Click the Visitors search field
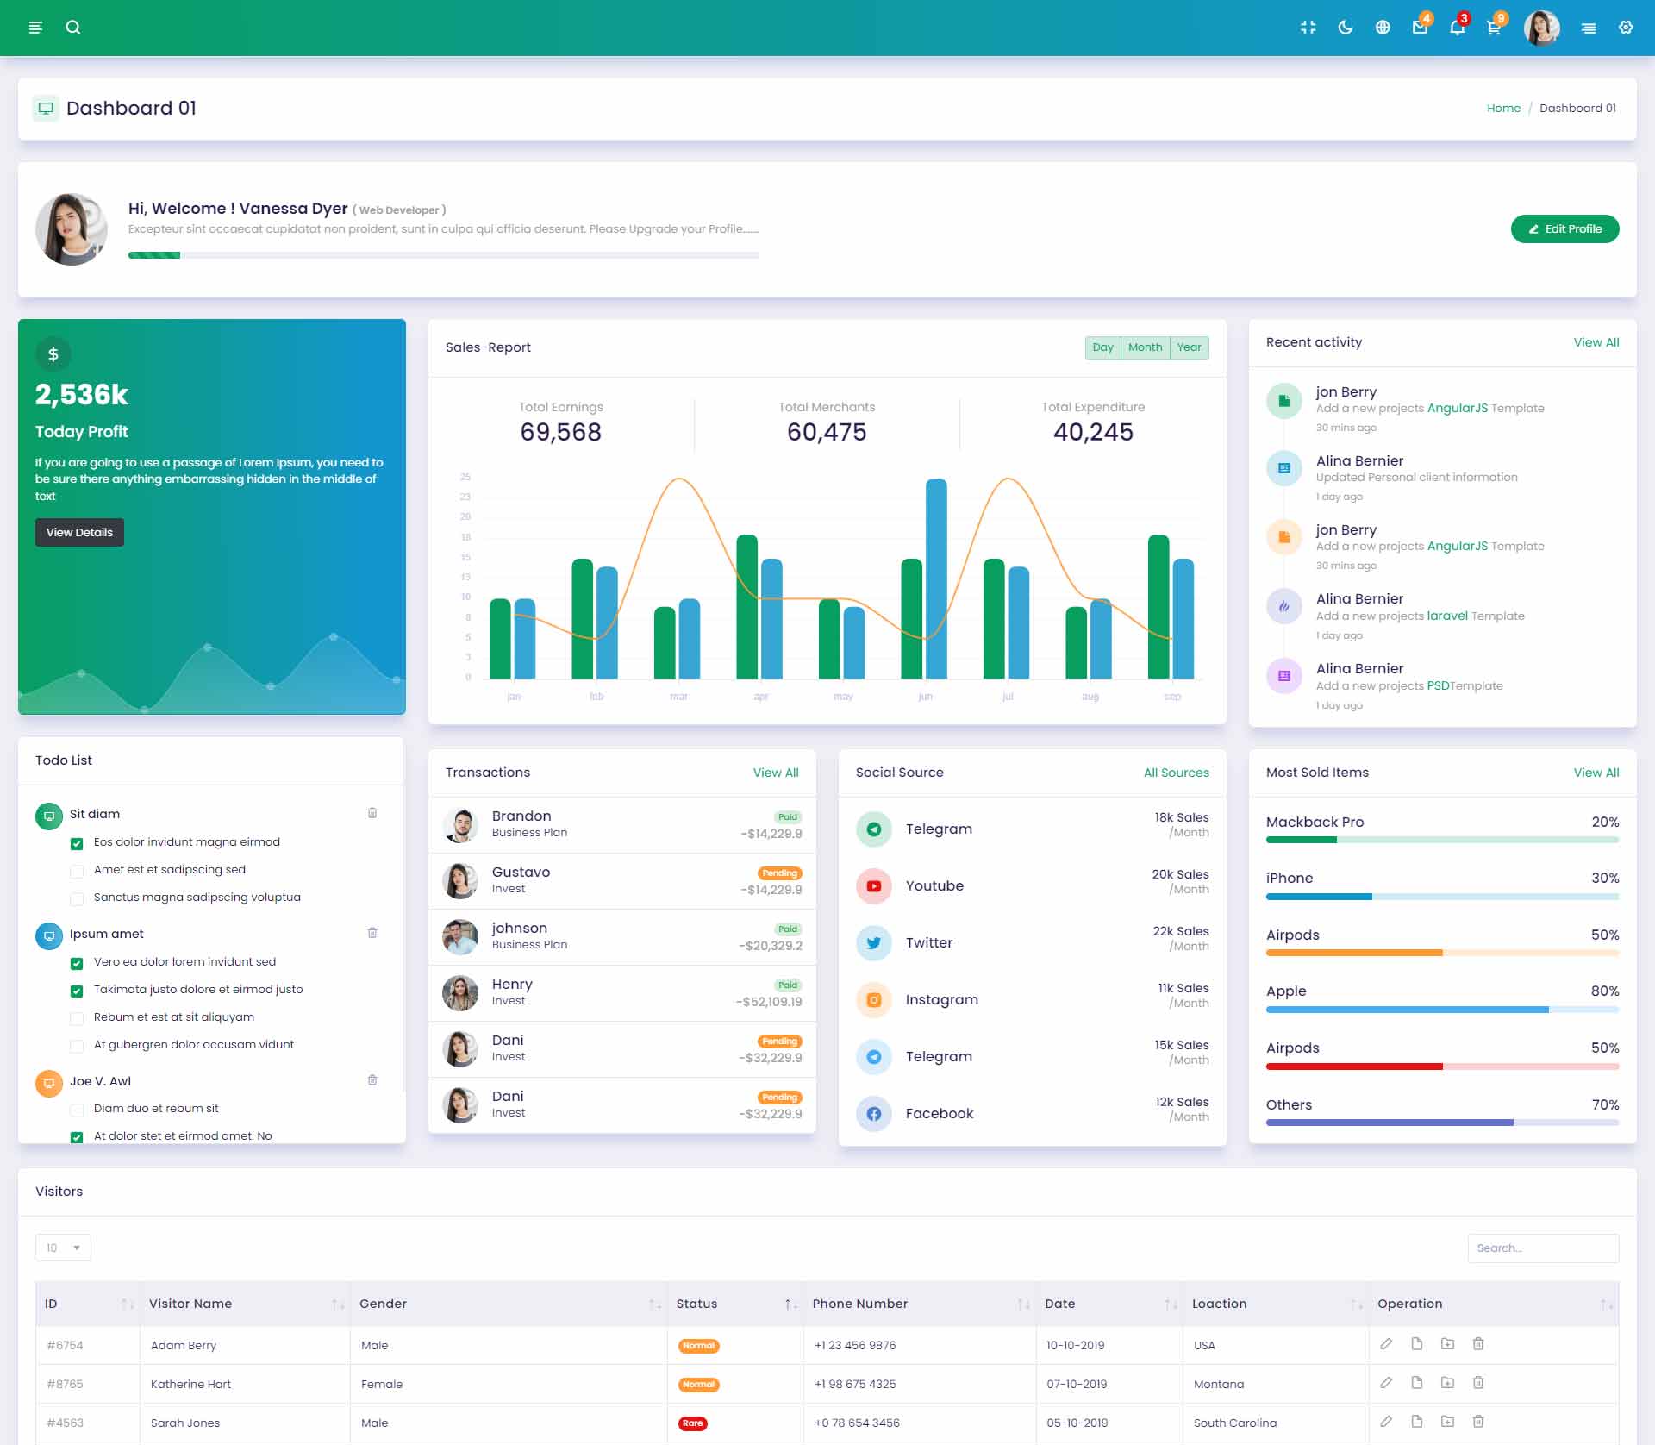The height and width of the screenshot is (1445, 1655). pyautogui.click(x=1542, y=1248)
